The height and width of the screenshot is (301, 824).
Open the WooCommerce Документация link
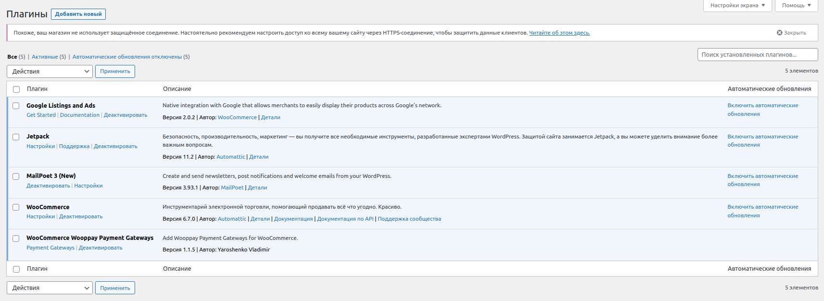293,219
